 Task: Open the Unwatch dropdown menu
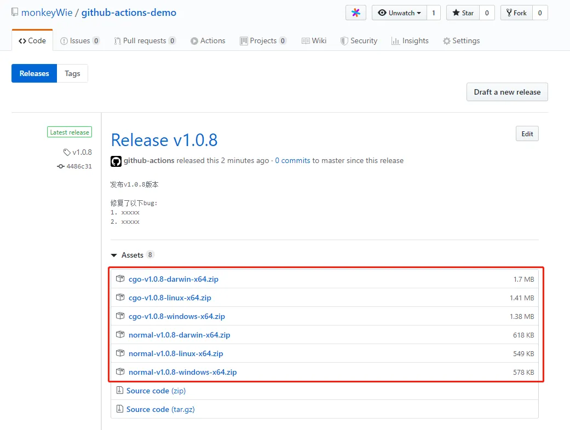coord(399,13)
